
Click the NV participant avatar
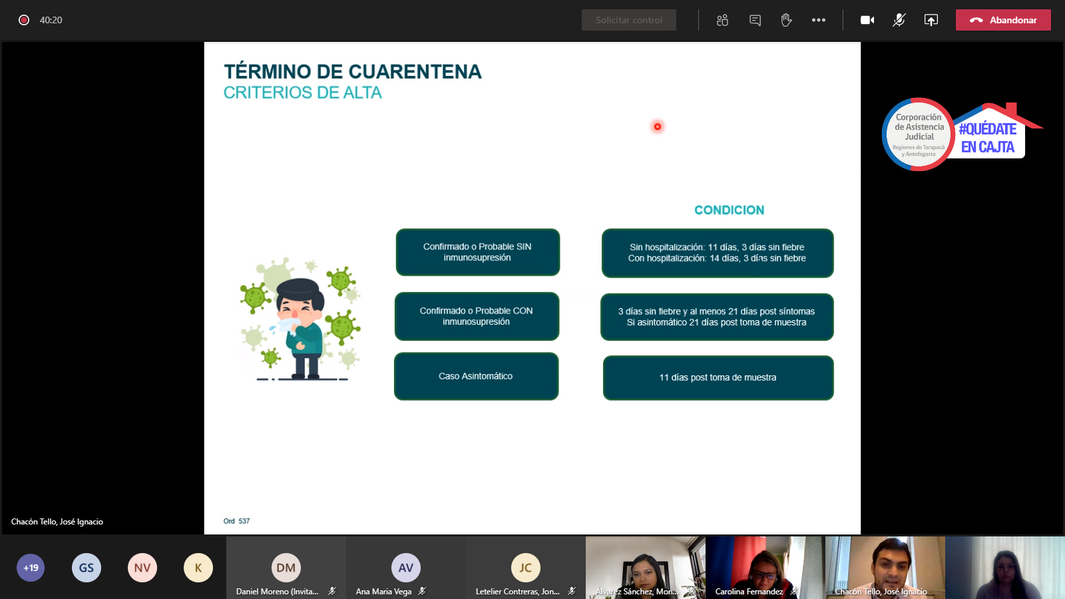tap(142, 568)
